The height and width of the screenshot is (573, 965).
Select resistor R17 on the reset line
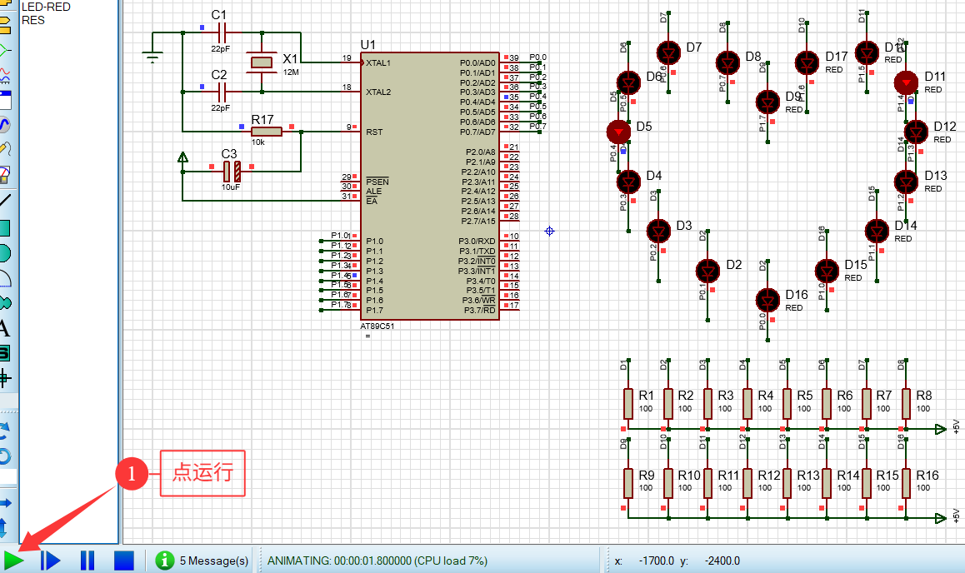tap(267, 131)
